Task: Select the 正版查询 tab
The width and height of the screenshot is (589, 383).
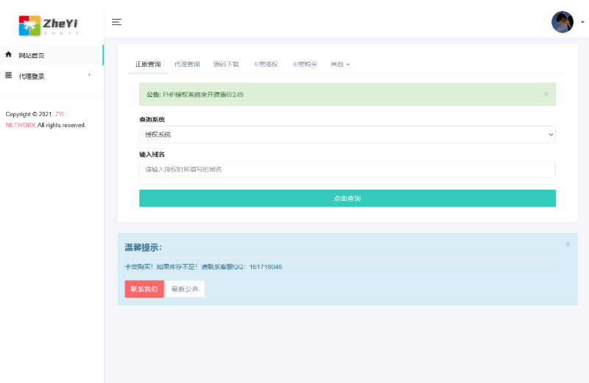Action: 148,65
